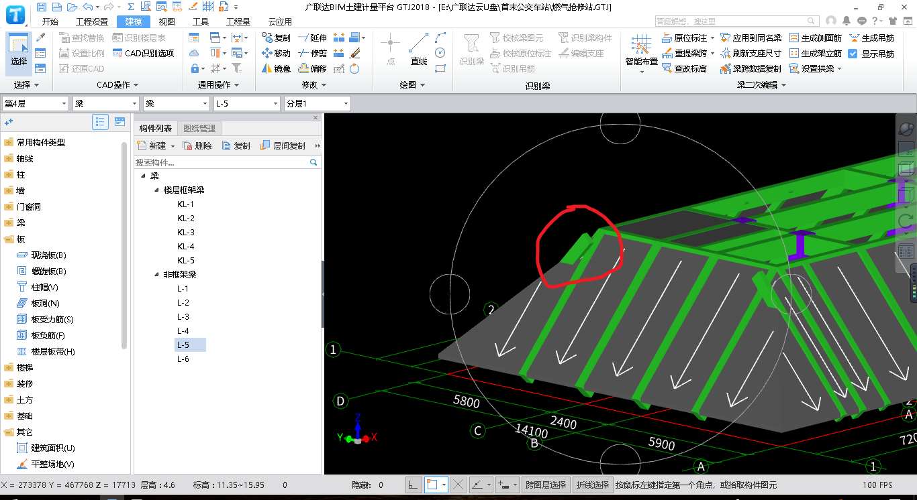
Task: Click 生成吊筋 tool
Action: coord(871,38)
